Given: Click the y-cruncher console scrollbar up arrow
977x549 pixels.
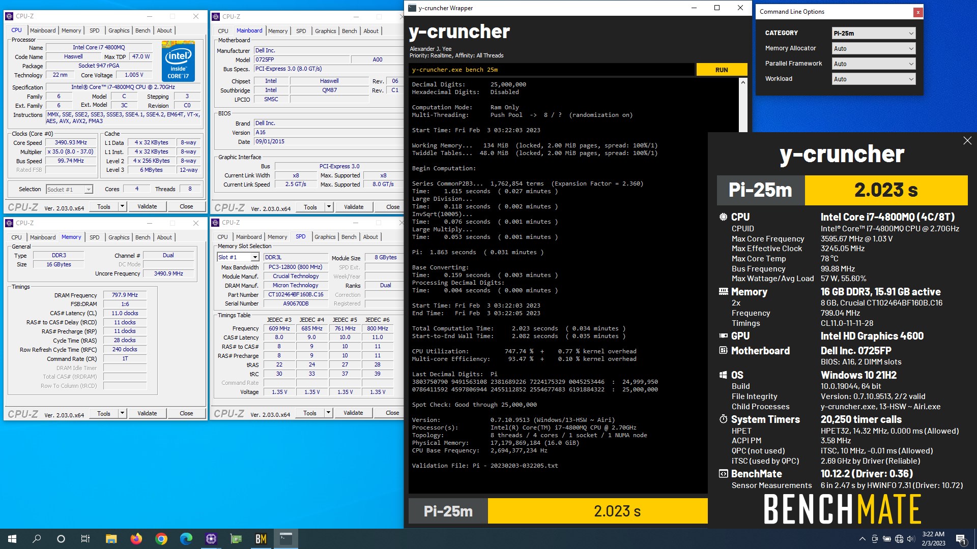Looking at the screenshot, I should coord(743,82).
